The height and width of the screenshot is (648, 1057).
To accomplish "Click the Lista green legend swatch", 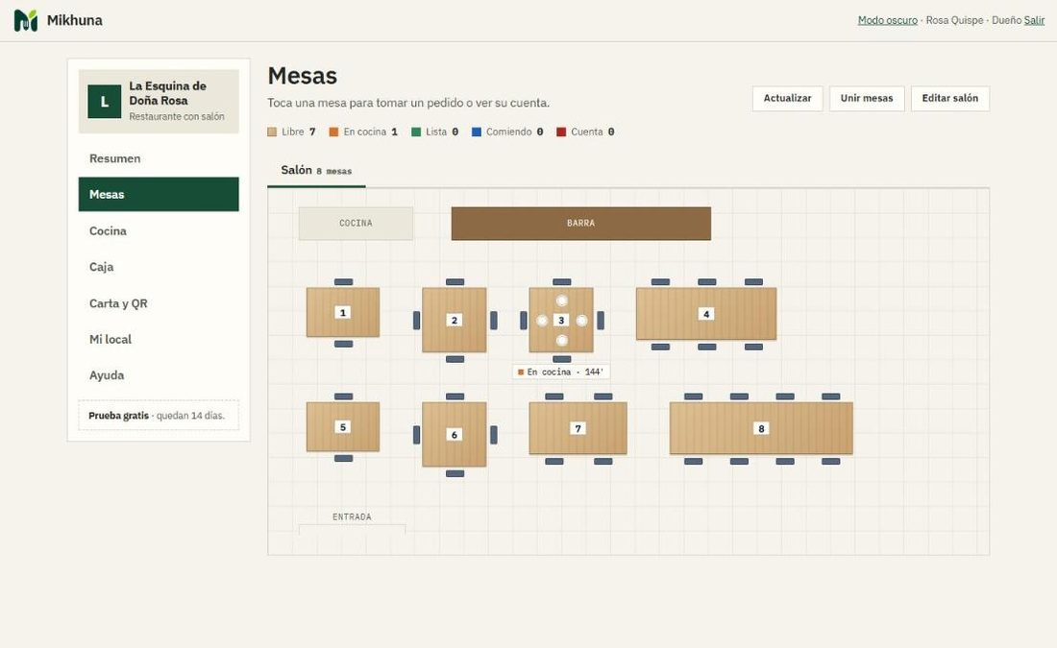I will point(416,132).
